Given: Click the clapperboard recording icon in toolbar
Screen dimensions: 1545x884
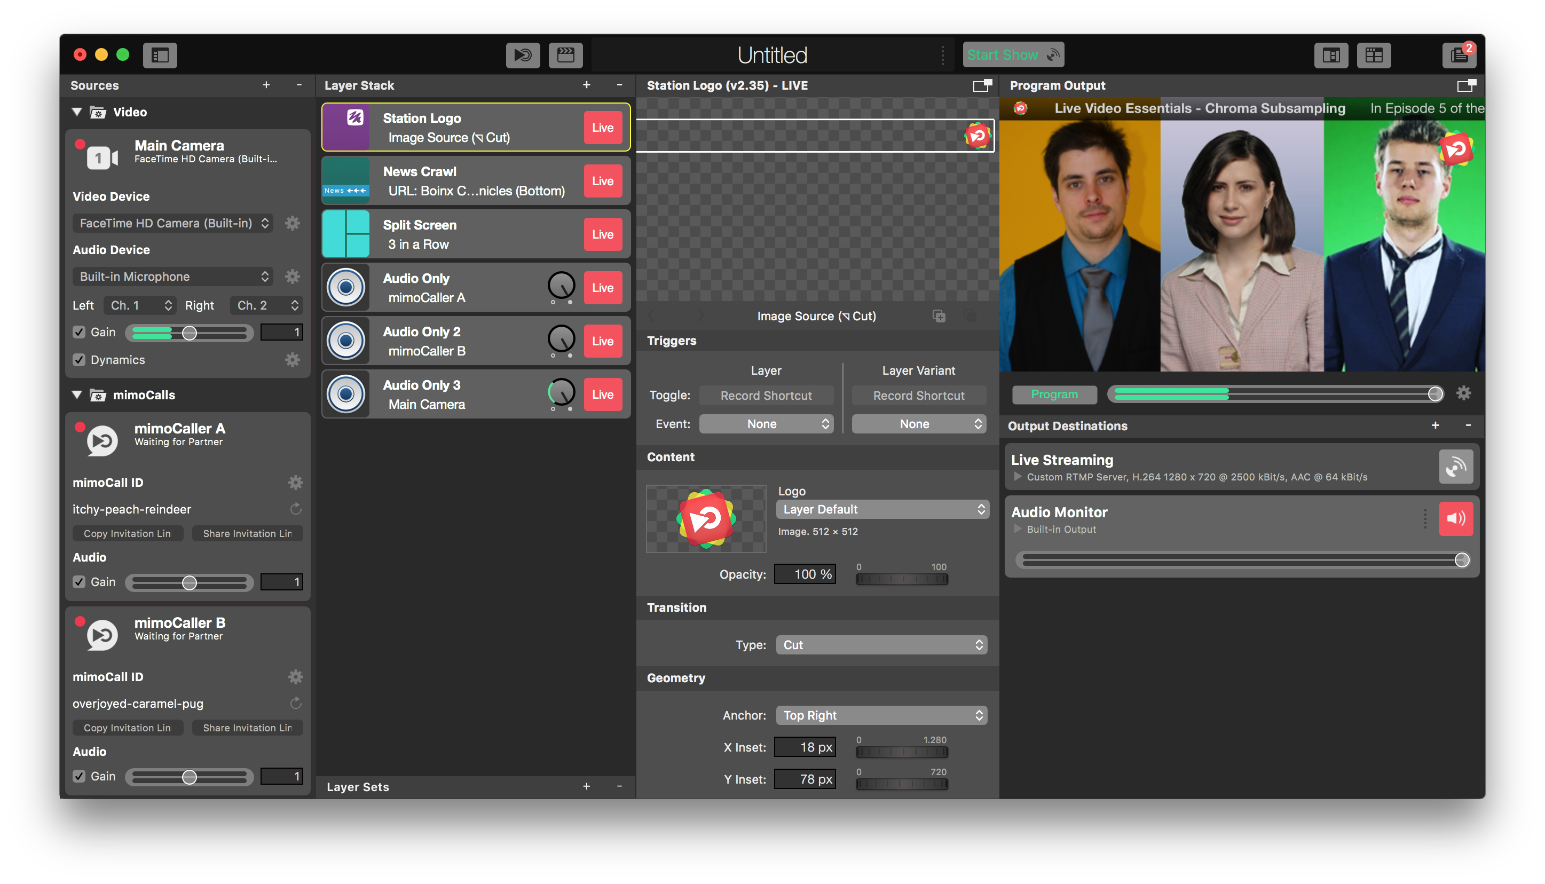Looking at the screenshot, I should (x=565, y=56).
